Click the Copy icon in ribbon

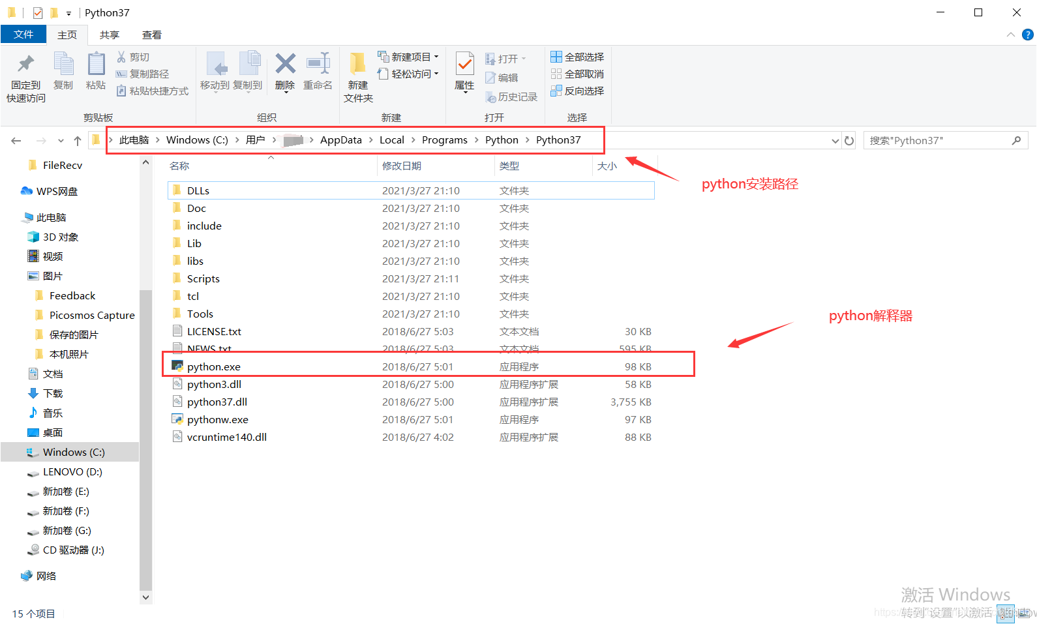pyautogui.click(x=63, y=64)
